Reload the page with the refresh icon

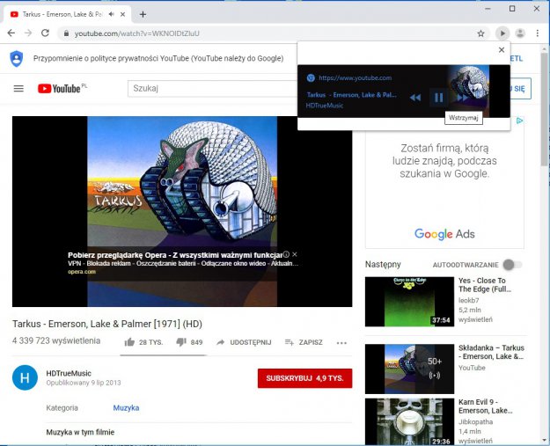pos(45,33)
